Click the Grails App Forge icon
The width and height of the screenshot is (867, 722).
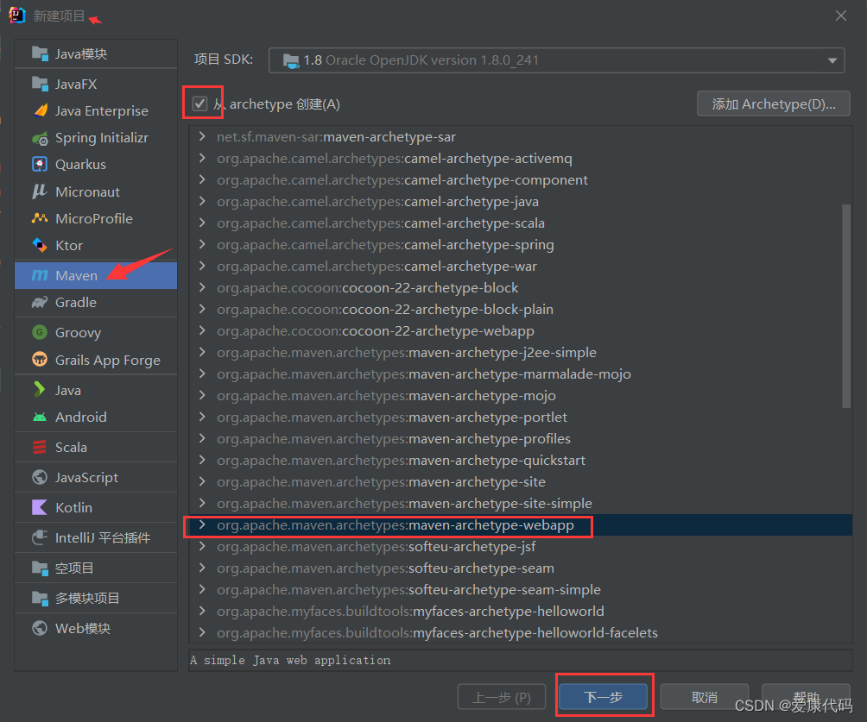pos(40,360)
